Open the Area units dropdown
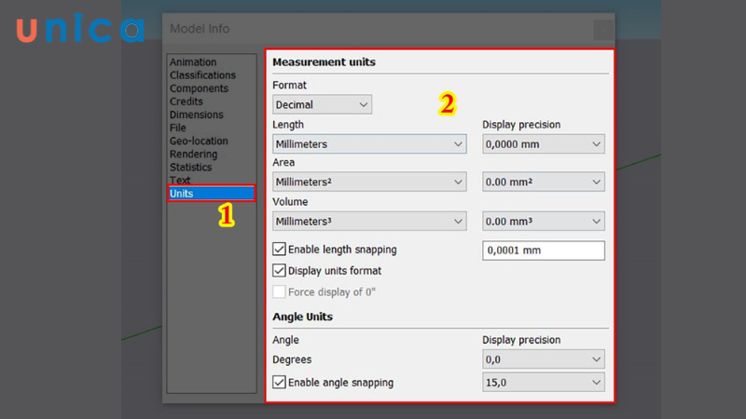Image resolution: width=746 pixels, height=419 pixels. tap(369, 182)
